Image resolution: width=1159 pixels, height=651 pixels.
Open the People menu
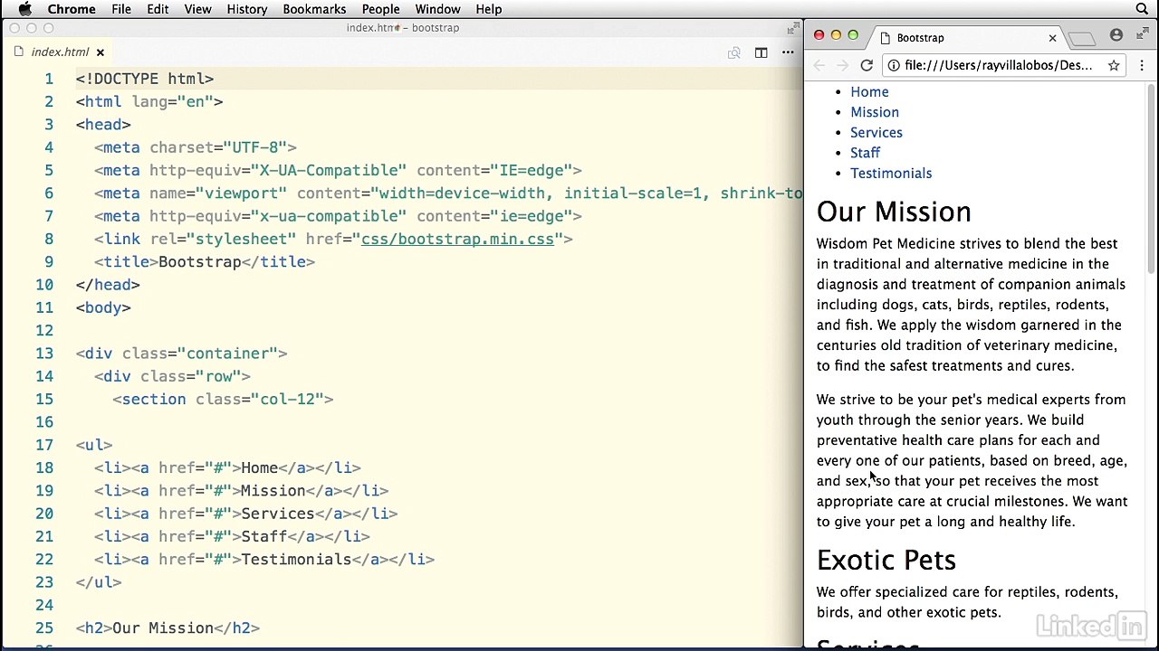(x=380, y=9)
